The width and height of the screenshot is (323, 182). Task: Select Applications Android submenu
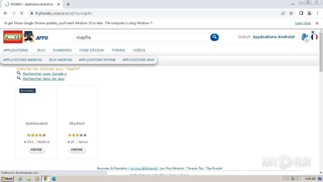(23, 60)
